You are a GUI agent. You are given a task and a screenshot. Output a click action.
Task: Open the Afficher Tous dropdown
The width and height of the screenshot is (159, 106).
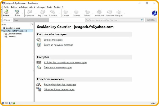click(x=31, y=20)
